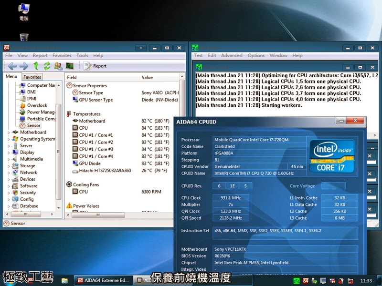Open the Tools menu in AIDA64
The image size is (382, 286).
click(x=82, y=55)
